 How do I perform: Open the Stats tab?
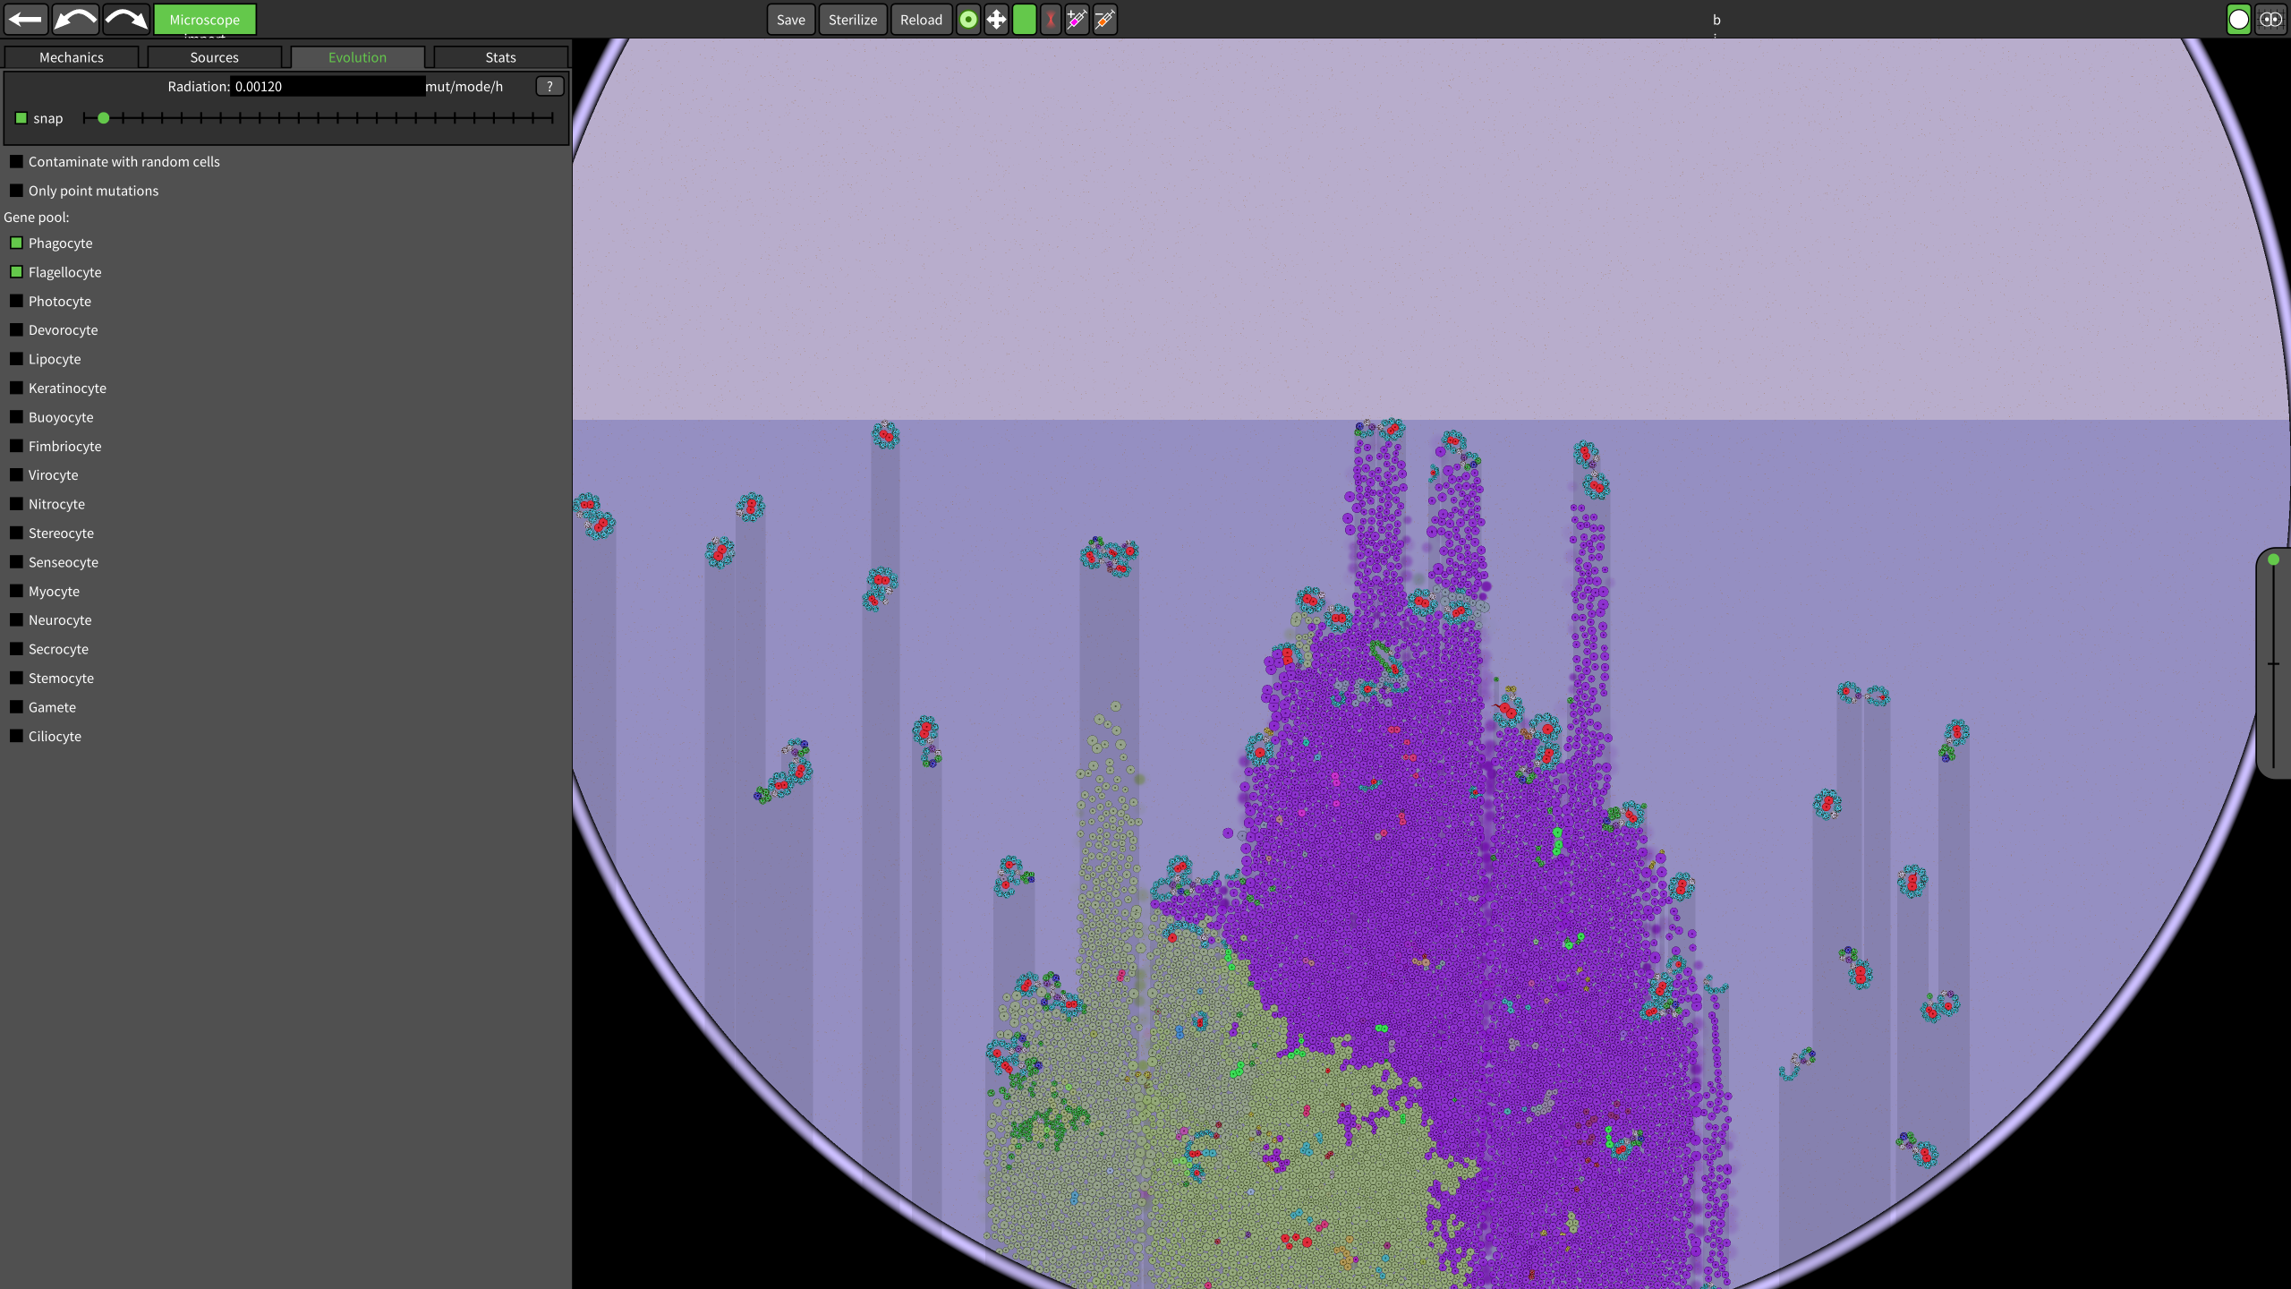(501, 57)
